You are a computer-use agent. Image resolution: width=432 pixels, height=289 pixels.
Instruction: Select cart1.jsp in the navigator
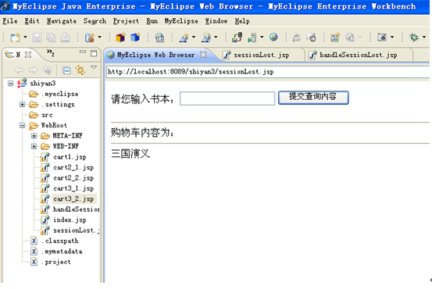(70, 157)
